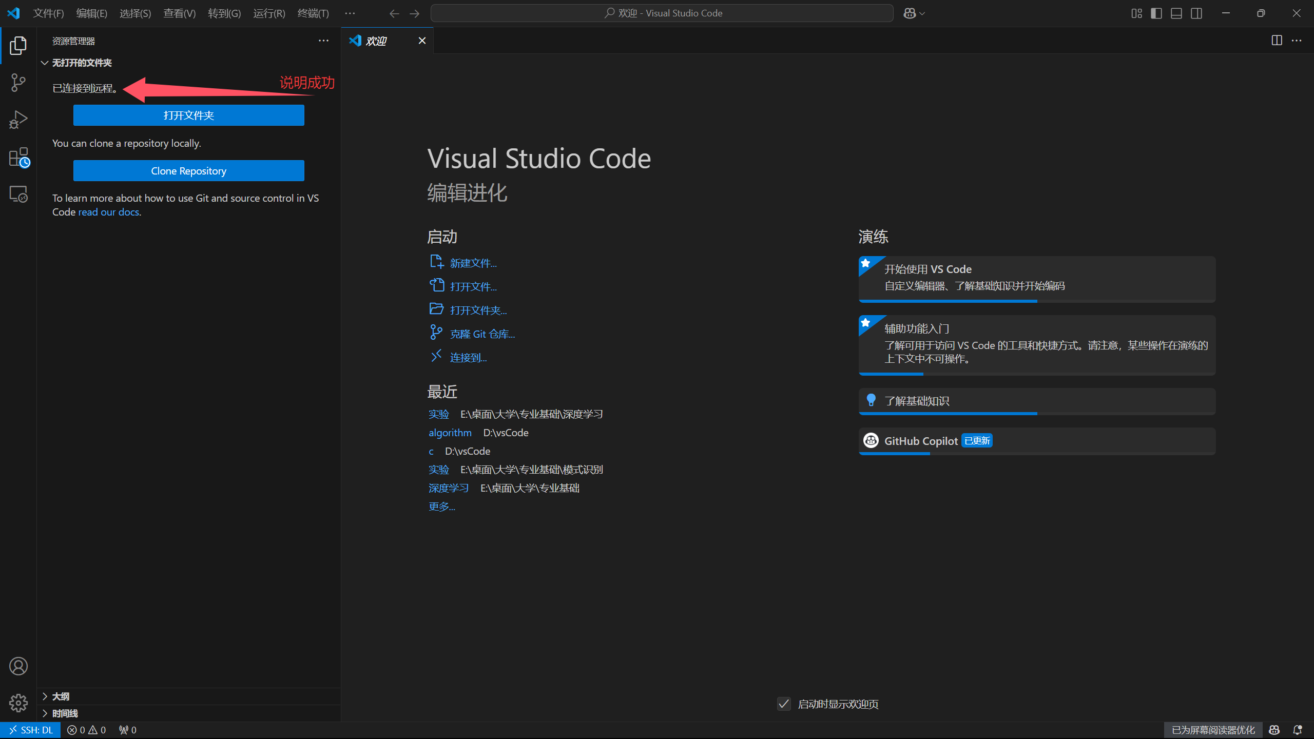Viewport: 1314px width, 739px height.
Task: Open the 文件(F) menu
Action: pyautogui.click(x=48, y=13)
